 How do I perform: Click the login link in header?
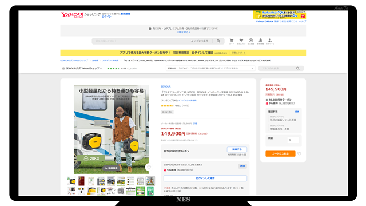tap(106, 17)
